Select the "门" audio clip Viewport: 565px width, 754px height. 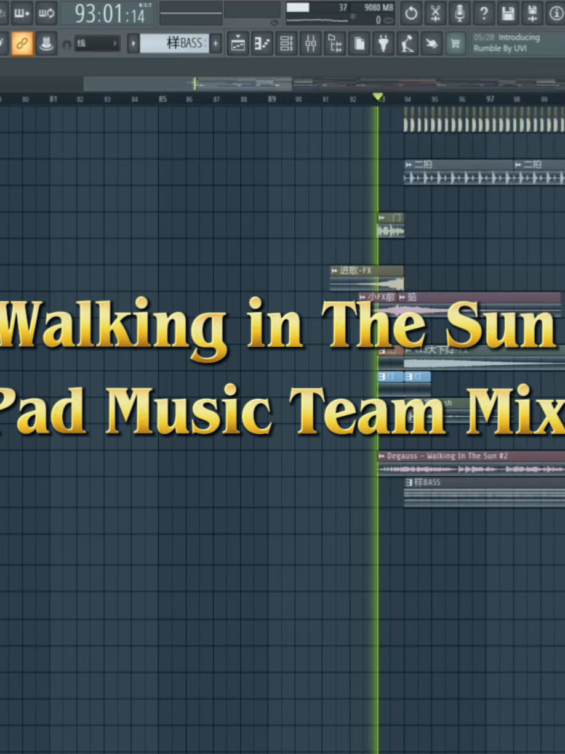(391, 225)
